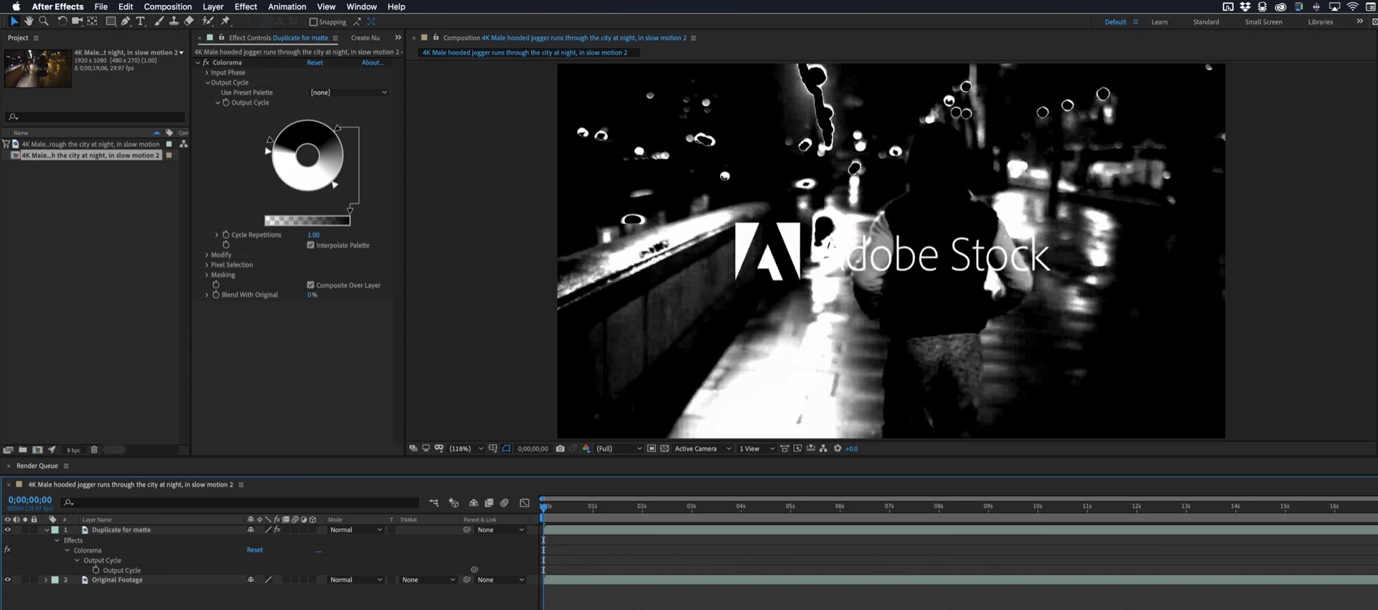1378x610 pixels.
Task: Toggle Interpolate Palette checkbox
Action: click(x=311, y=245)
